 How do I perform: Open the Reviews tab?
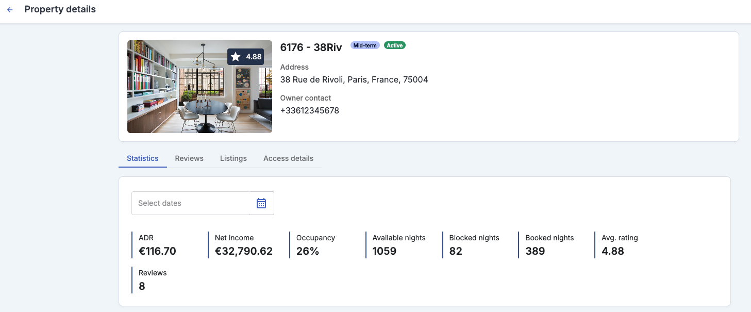point(189,158)
